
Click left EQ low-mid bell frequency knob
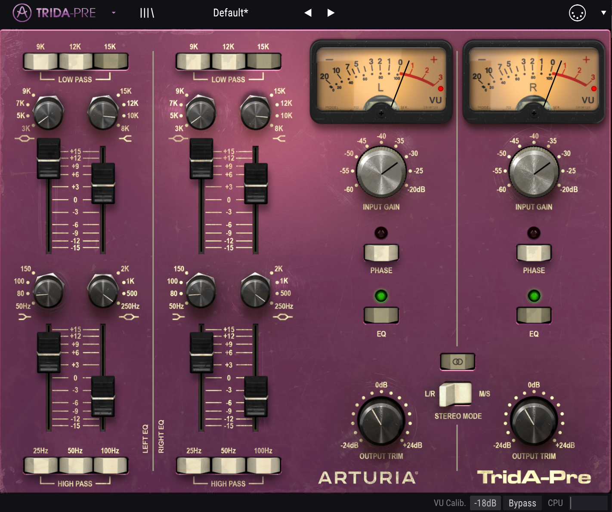click(x=103, y=290)
